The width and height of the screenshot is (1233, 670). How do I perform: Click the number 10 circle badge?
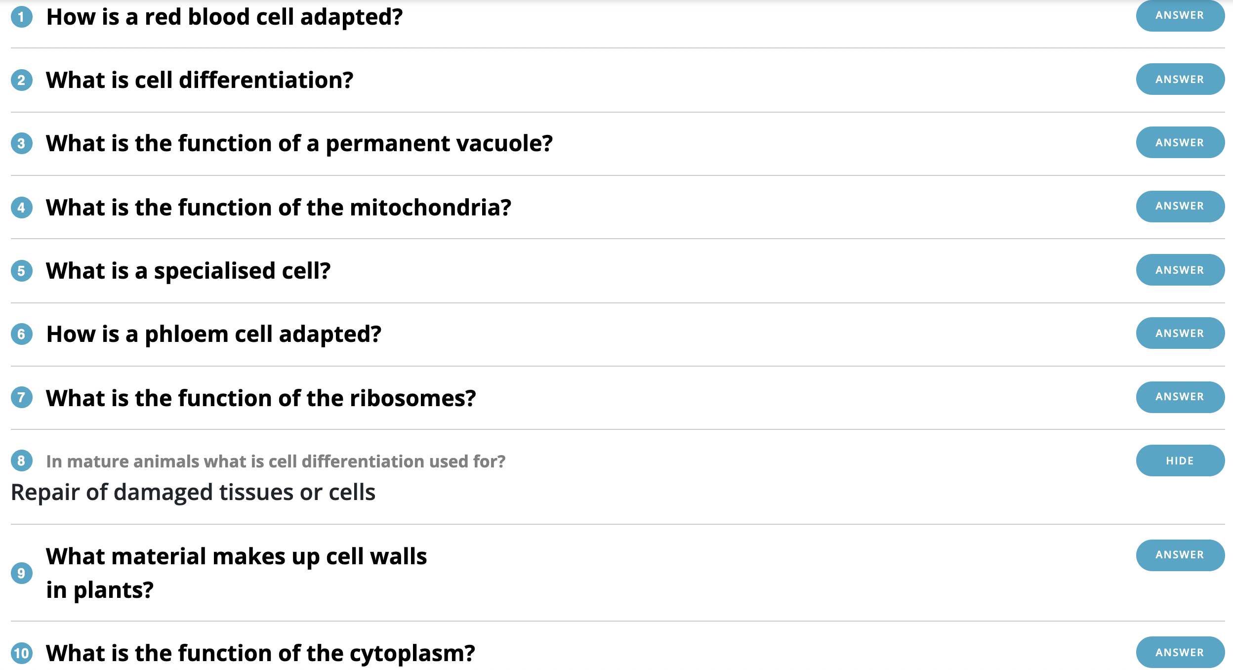click(x=22, y=653)
